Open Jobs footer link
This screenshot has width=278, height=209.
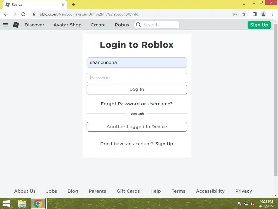point(52,191)
